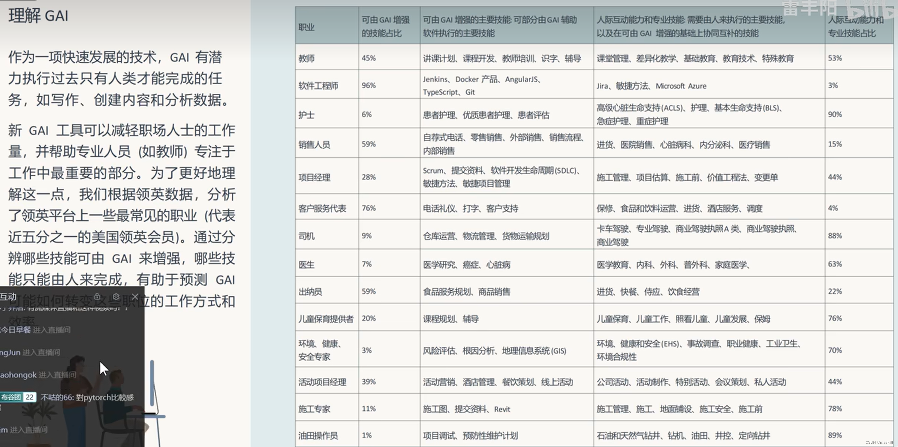Open the settings gear in the 互动 panel
Screen dimensions: 898x447
click(x=116, y=297)
